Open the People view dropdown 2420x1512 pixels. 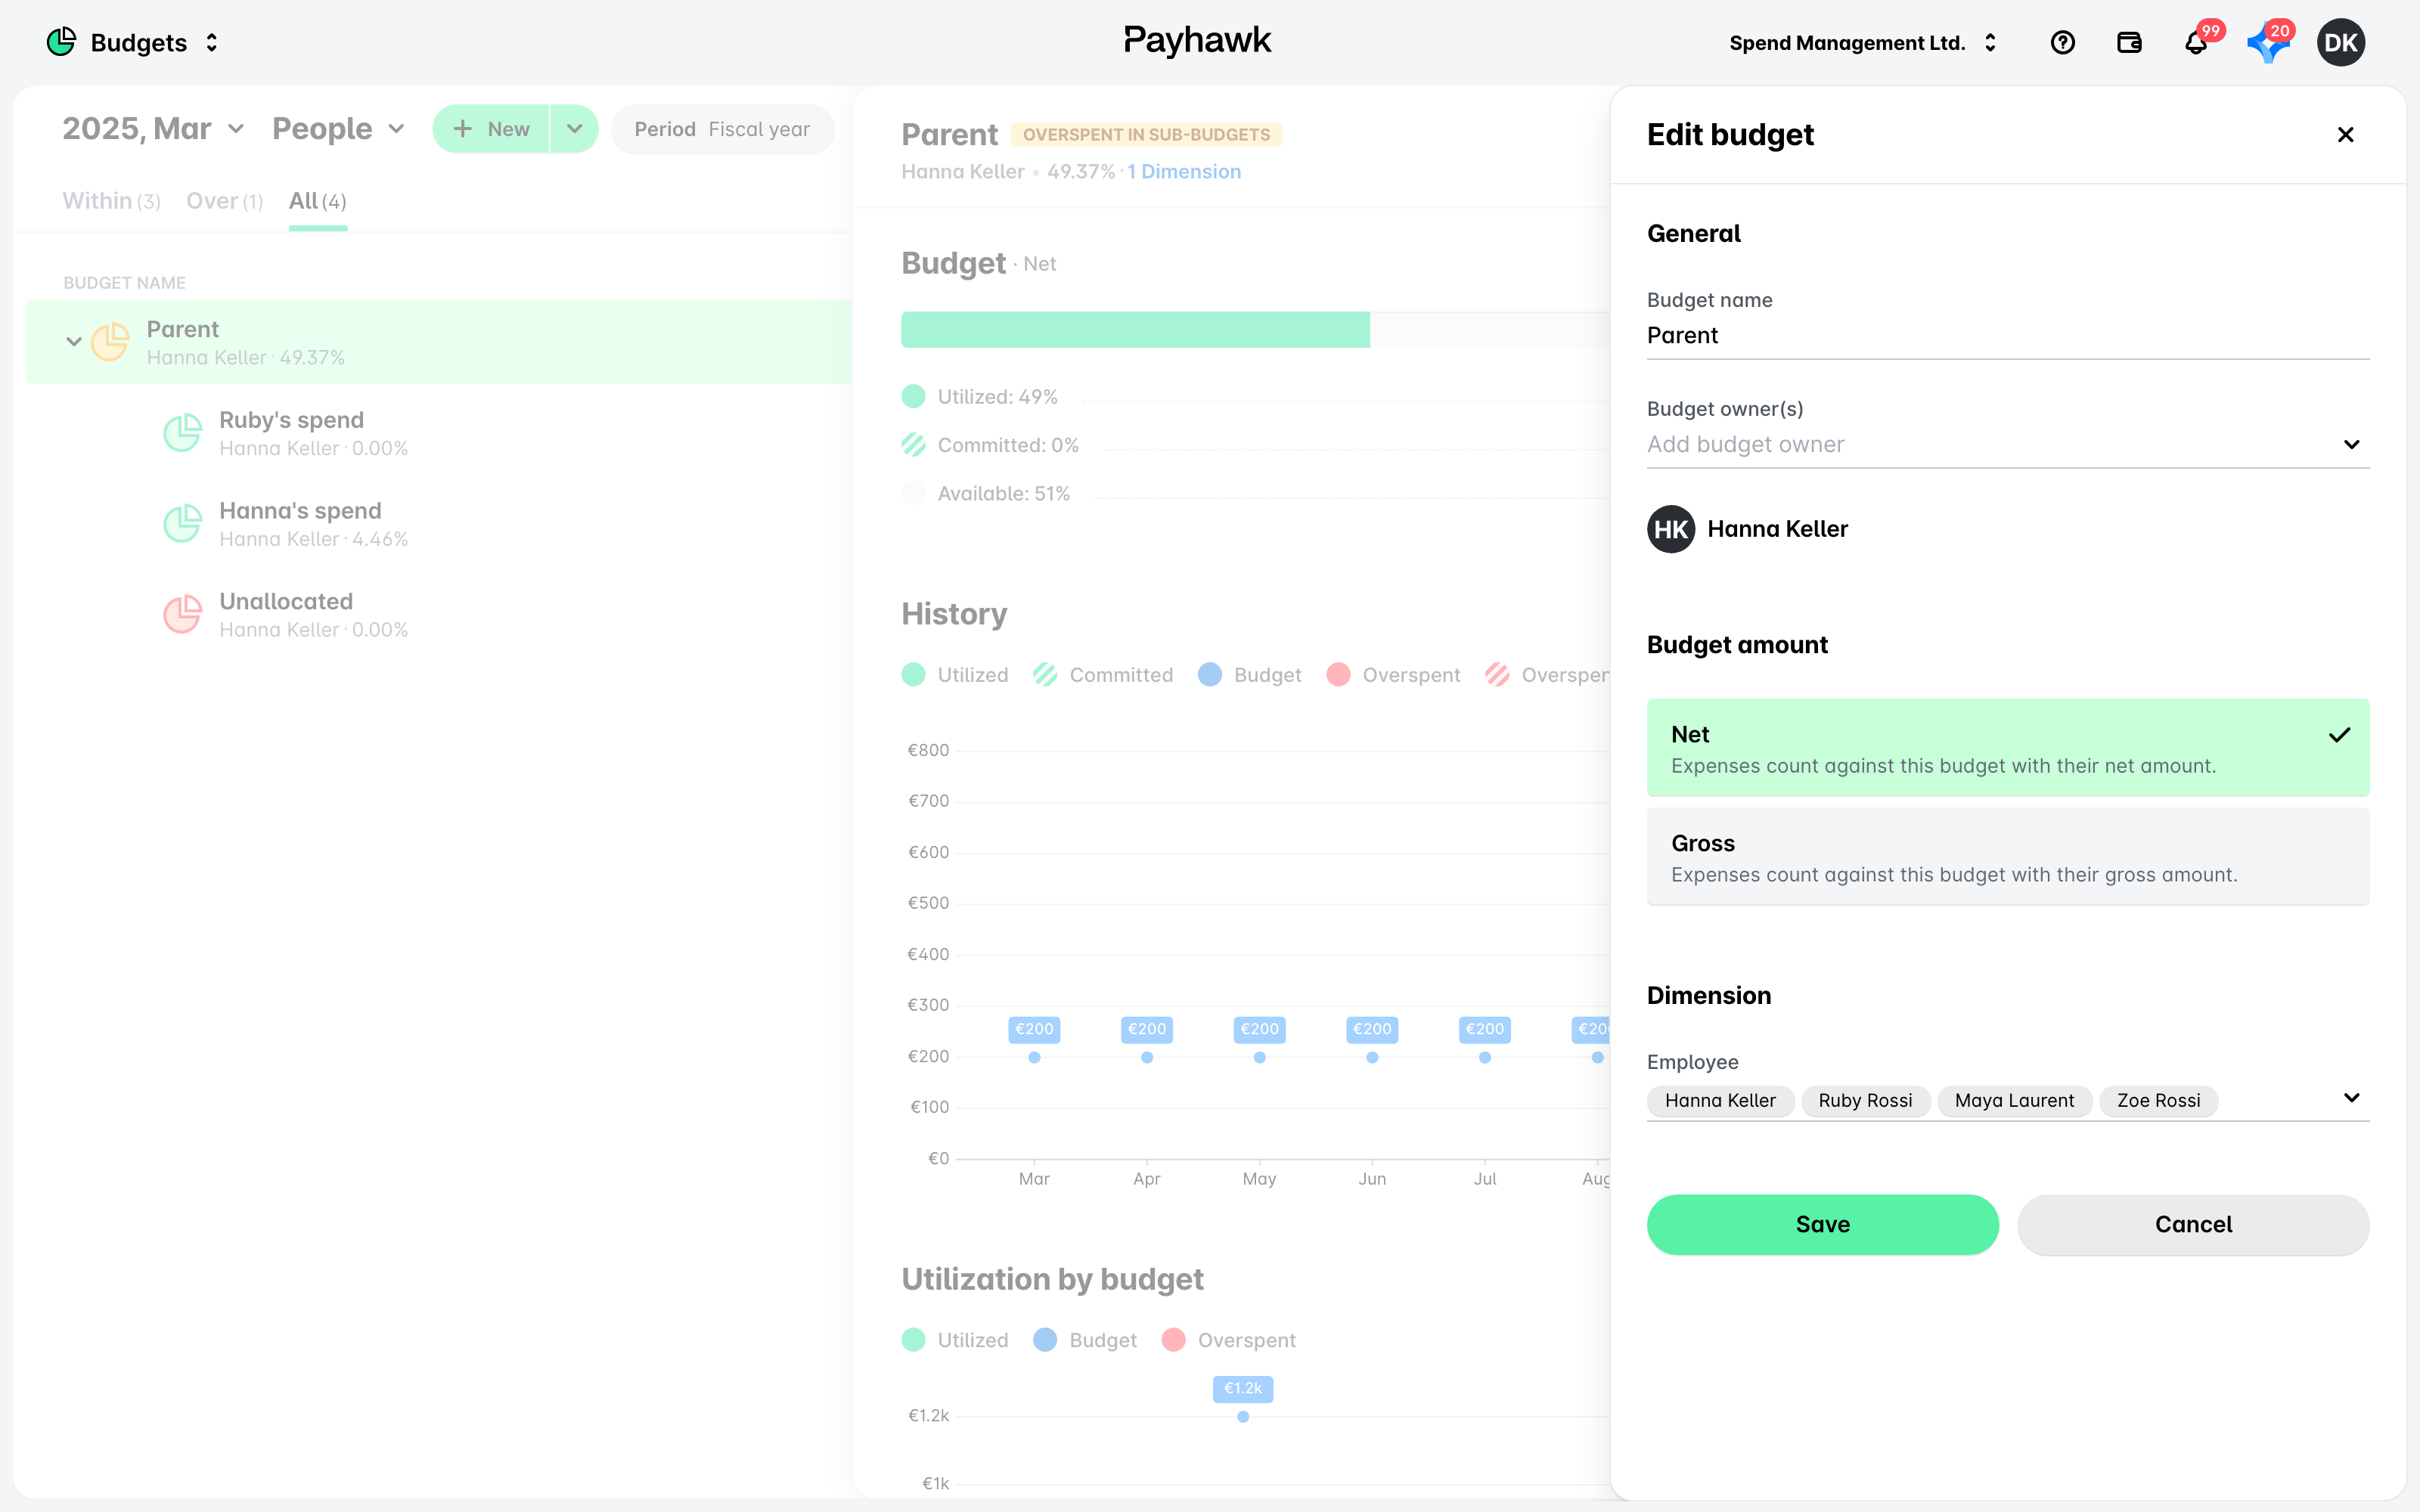(338, 129)
